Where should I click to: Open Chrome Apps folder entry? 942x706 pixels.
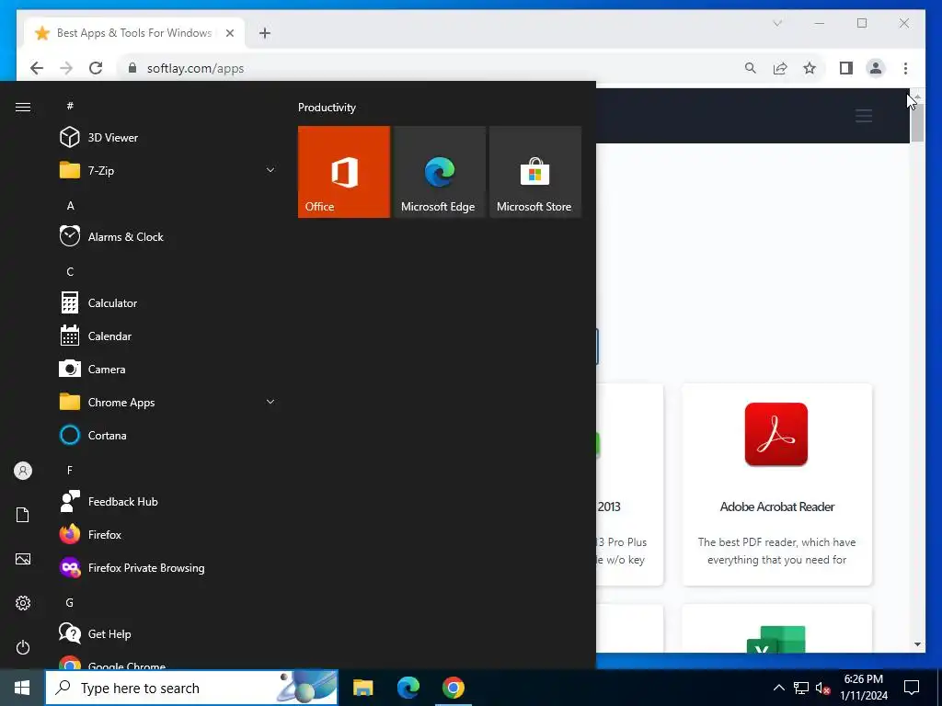(x=168, y=403)
